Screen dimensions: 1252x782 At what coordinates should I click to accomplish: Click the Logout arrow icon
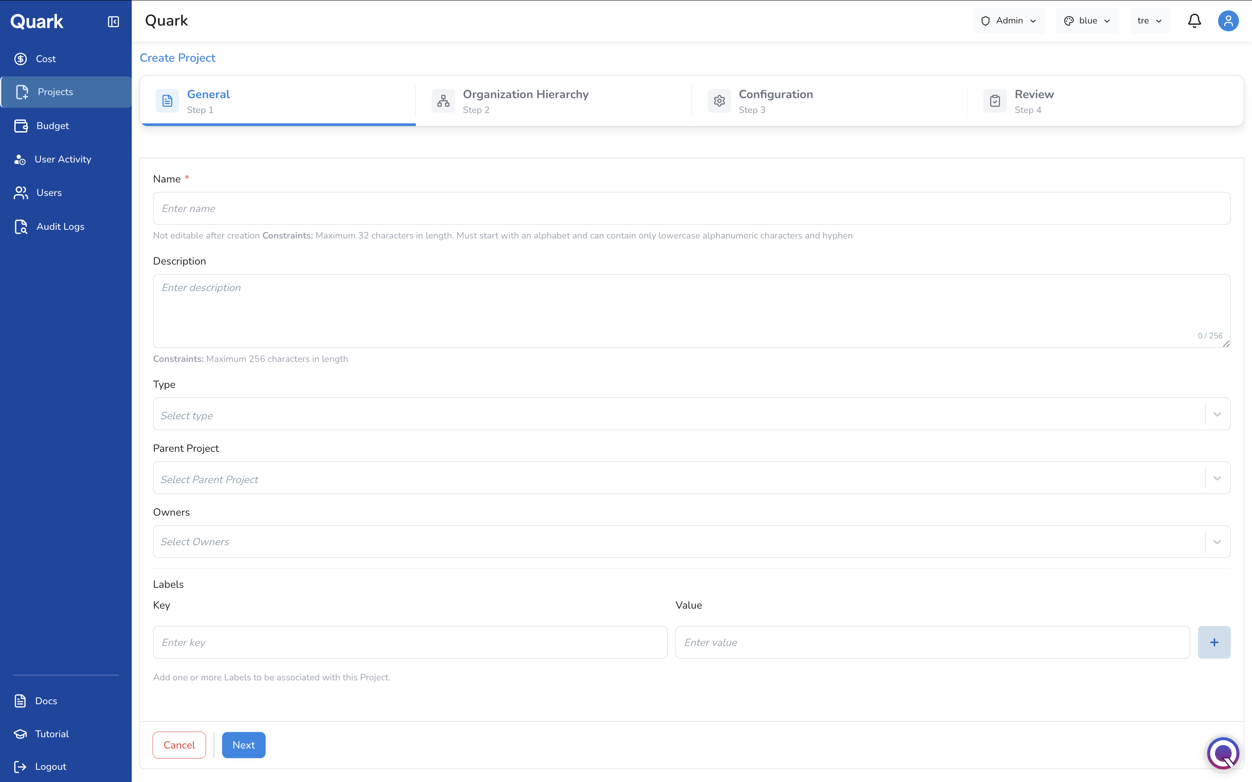(20, 766)
